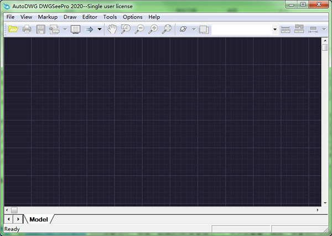Viewport: 332px width, 236px height.
Task: Open the View menu
Action: (26, 17)
